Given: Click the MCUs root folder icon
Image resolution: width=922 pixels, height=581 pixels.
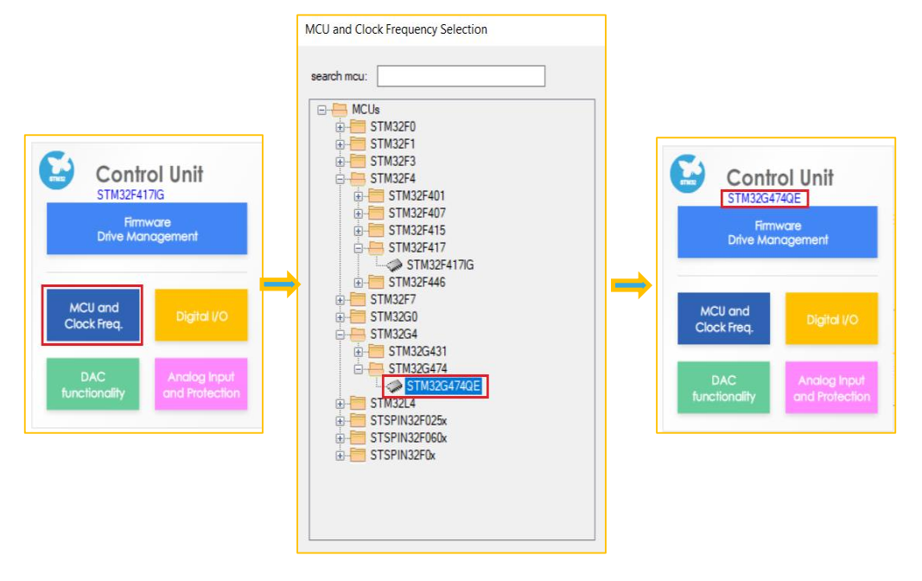Looking at the screenshot, I should [x=340, y=110].
